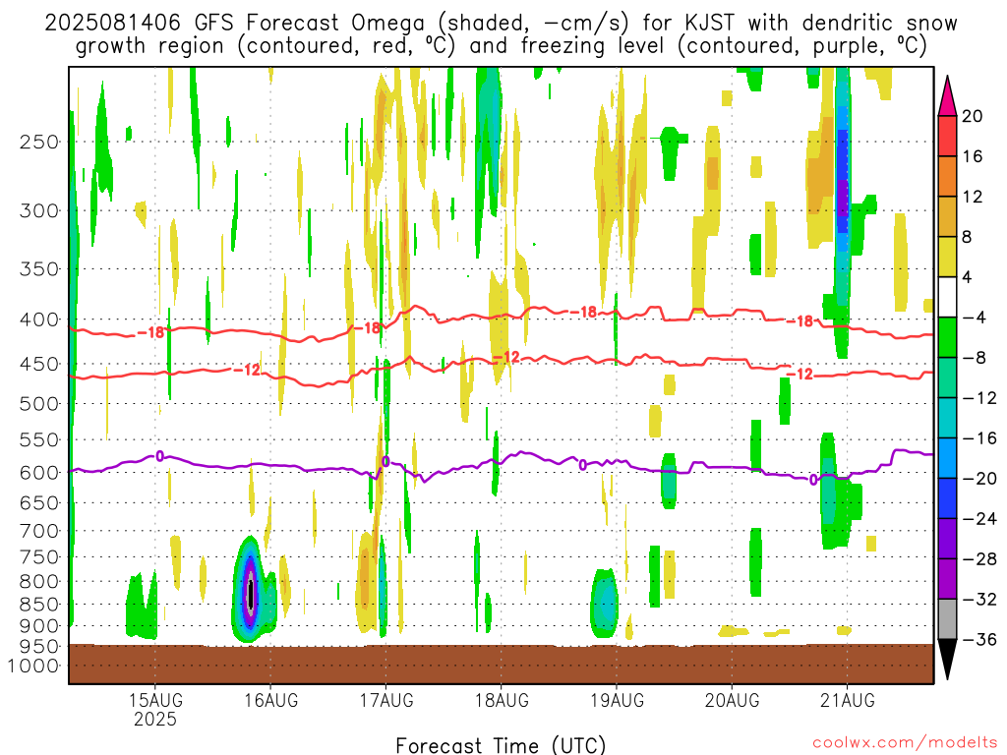Screen dimensions: 1007x755
Task: Click the purple 0 freezing label before 19AUG
Action: 582,465
